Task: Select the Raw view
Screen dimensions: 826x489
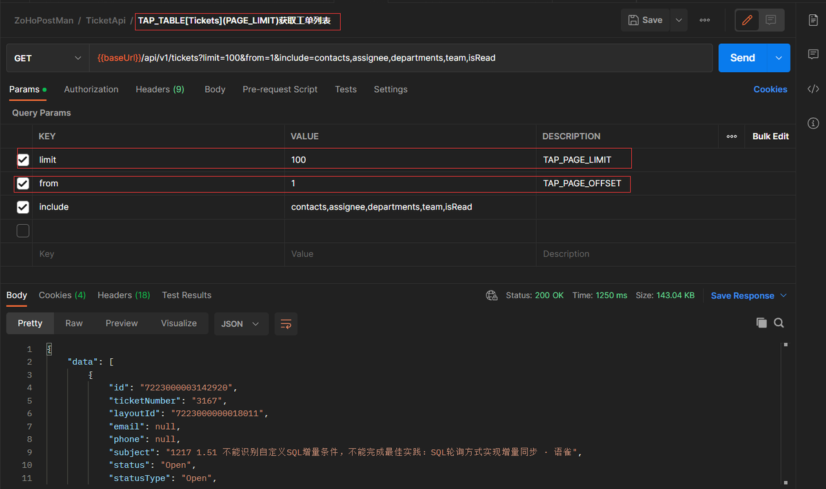Action: coord(74,323)
